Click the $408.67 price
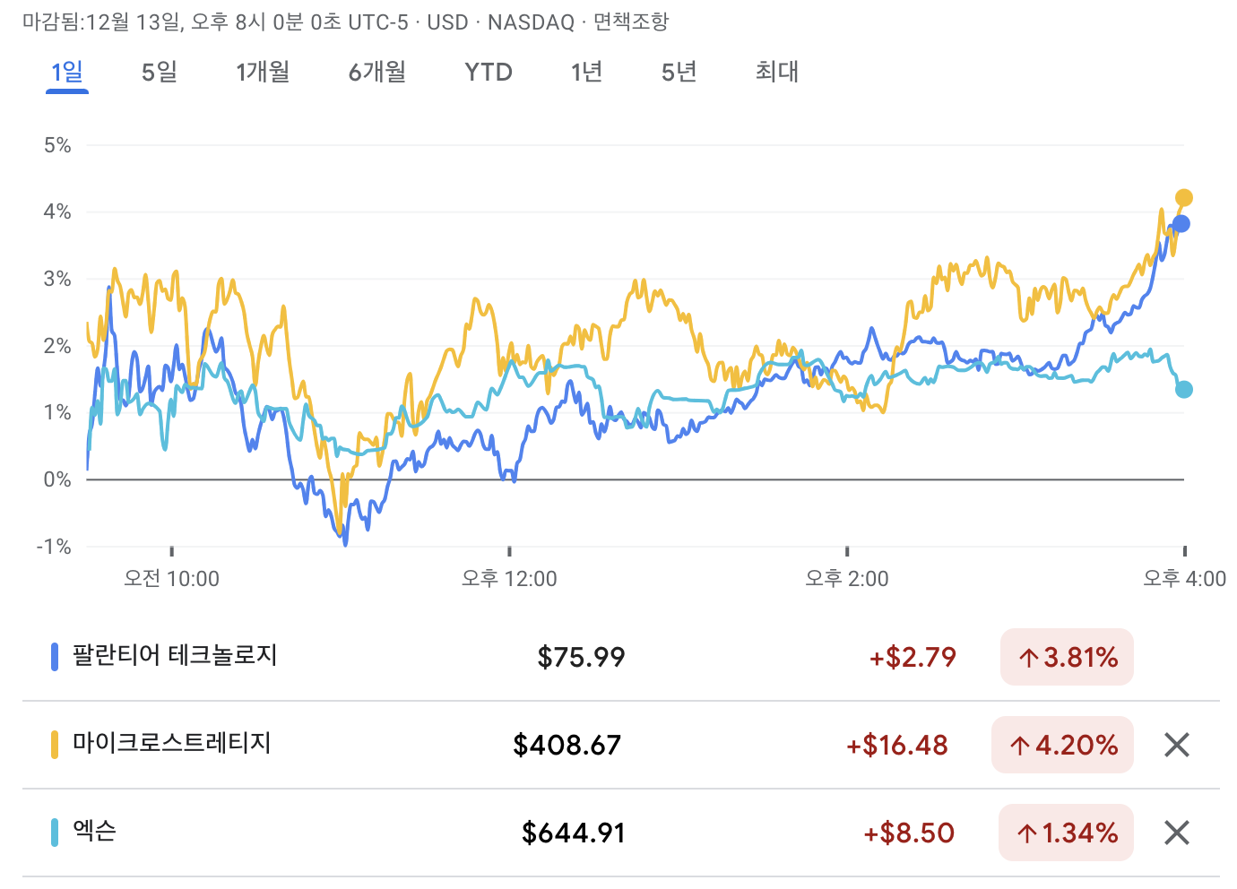 567,745
